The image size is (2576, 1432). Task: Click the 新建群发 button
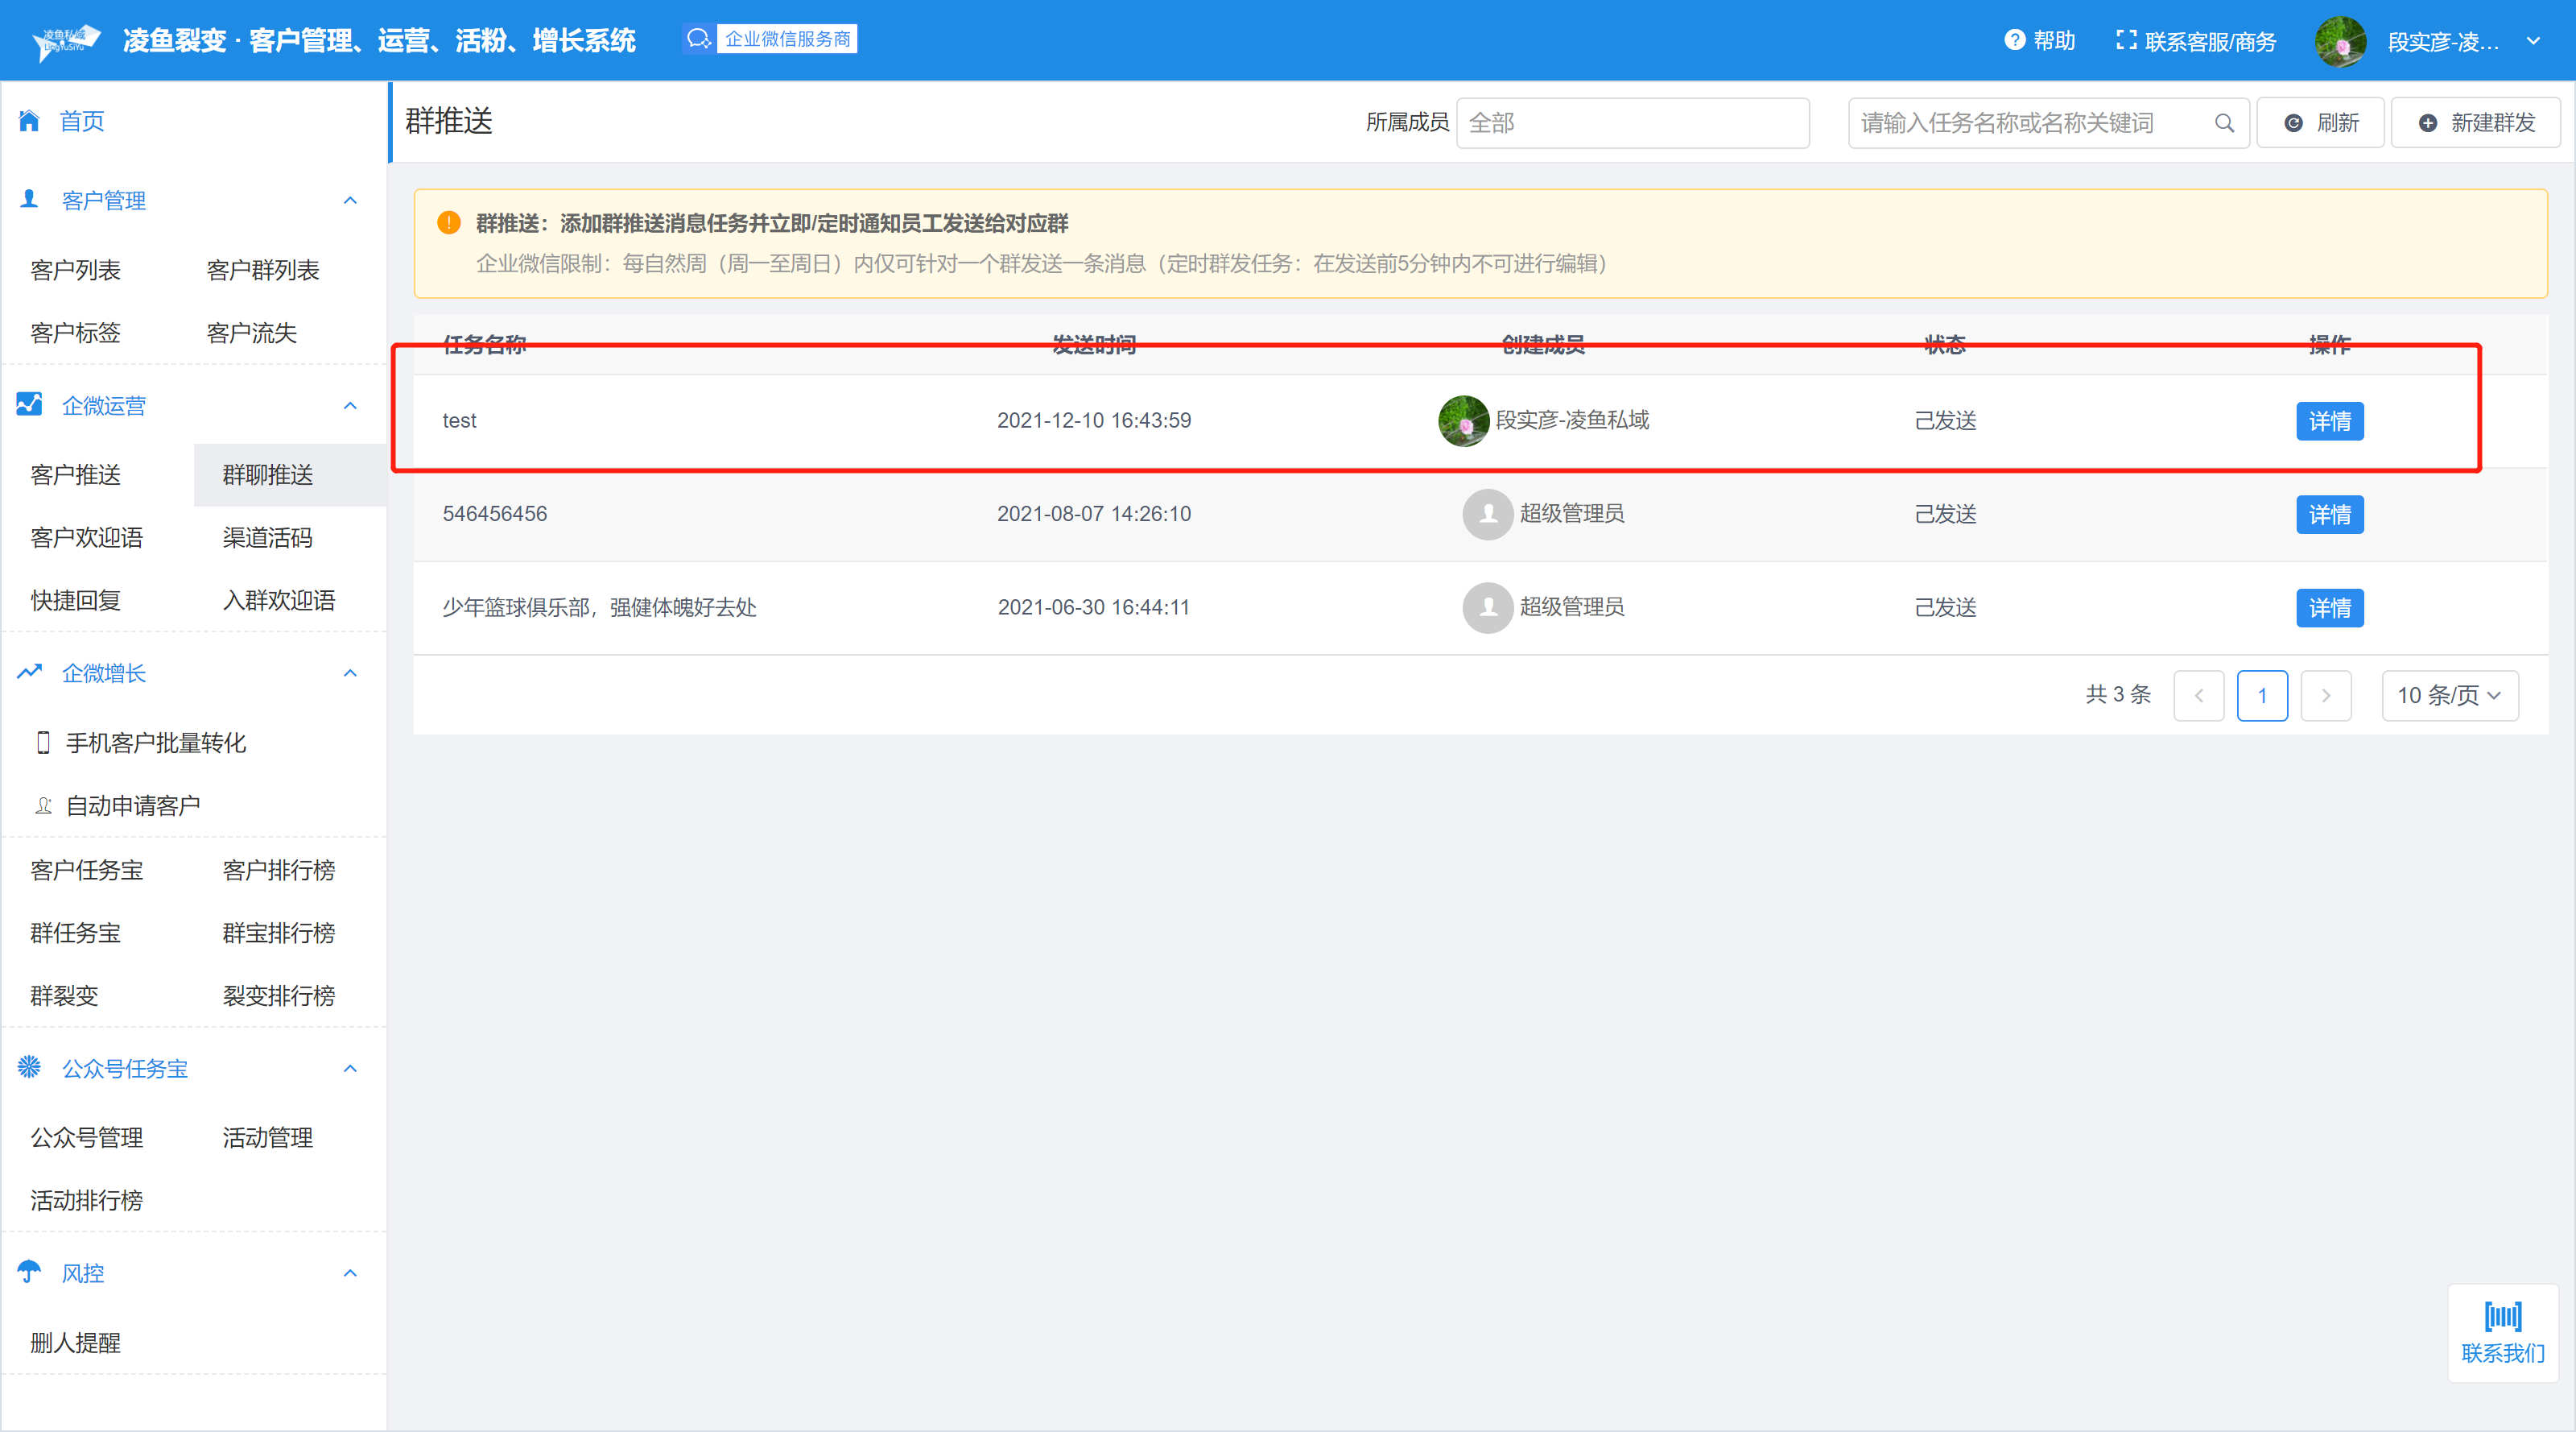pos(2475,123)
